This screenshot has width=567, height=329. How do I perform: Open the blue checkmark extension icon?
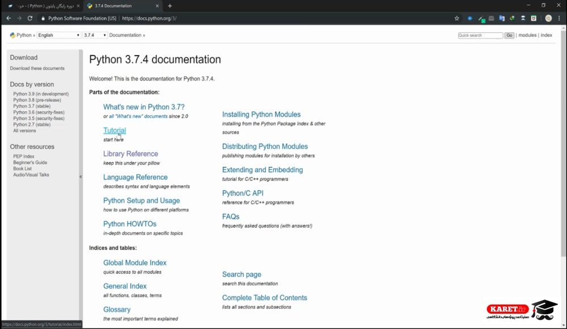469,18
